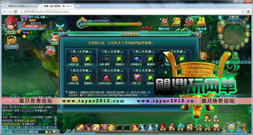Image resolution: width=253 pixels, height=135 pixels.
Task: Open the 宗派 sect icon
Action: (x=207, y=127)
